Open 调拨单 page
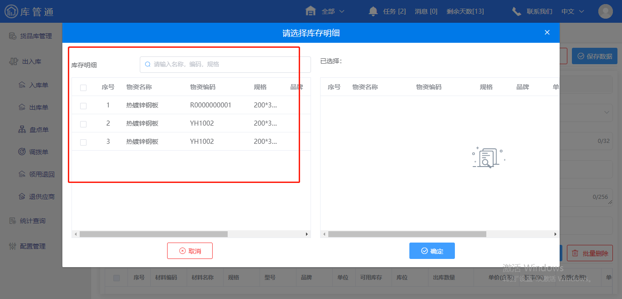Screen dimensions: 622x299 point(39,152)
